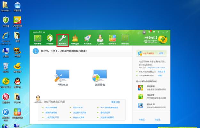The width and height of the screenshot is (200, 128).
Task: Click the second-row link in third column
Action: [x=105, y=113]
